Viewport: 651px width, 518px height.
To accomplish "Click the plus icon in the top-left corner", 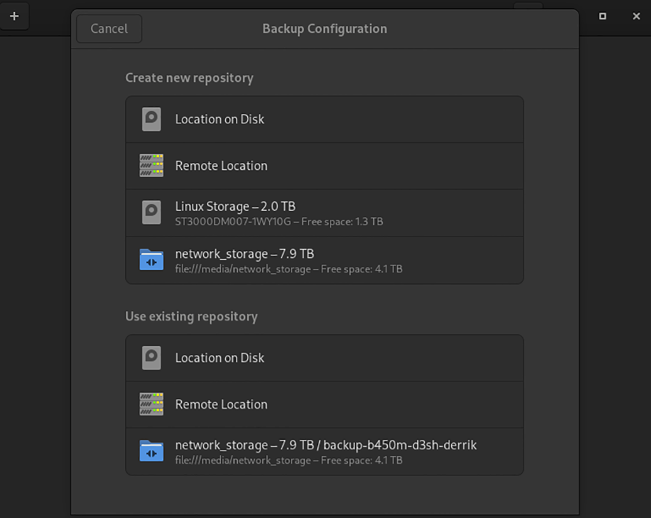I will click(14, 16).
